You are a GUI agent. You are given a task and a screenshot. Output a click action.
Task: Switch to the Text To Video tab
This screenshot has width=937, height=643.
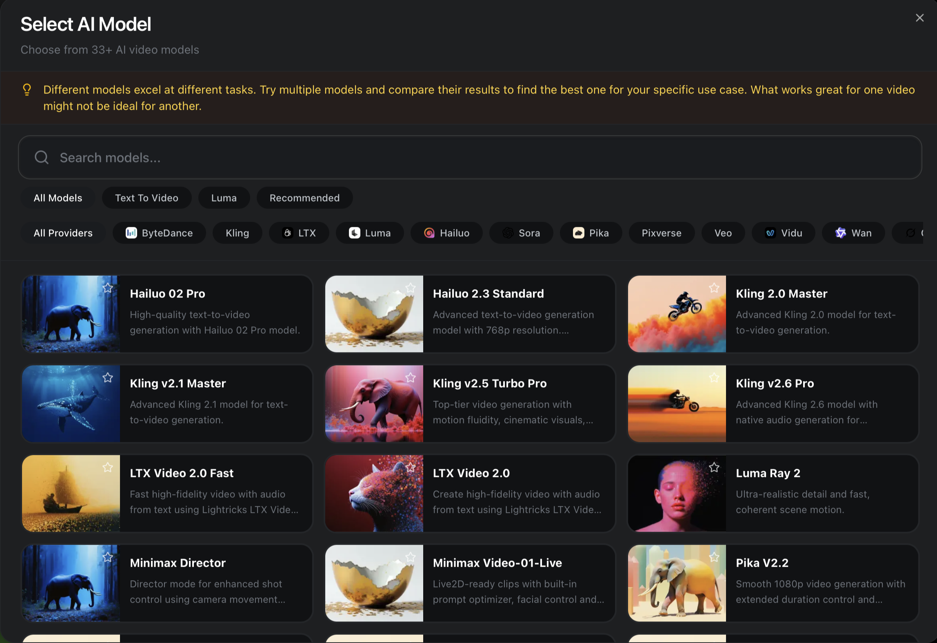[147, 198]
